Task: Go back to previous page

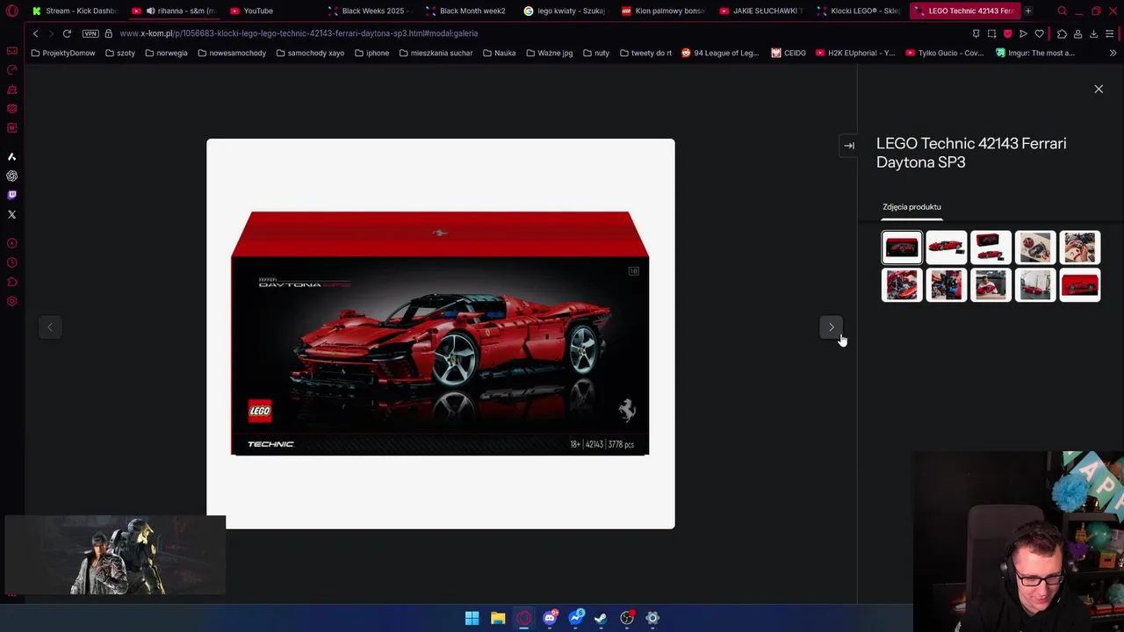Action: [35, 33]
